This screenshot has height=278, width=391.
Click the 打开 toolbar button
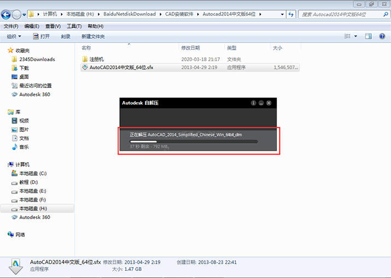point(42,37)
